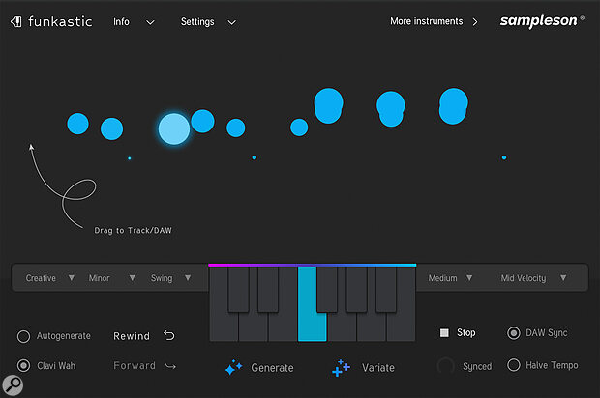
Task: Open the Info menu
Action: [x=121, y=22]
